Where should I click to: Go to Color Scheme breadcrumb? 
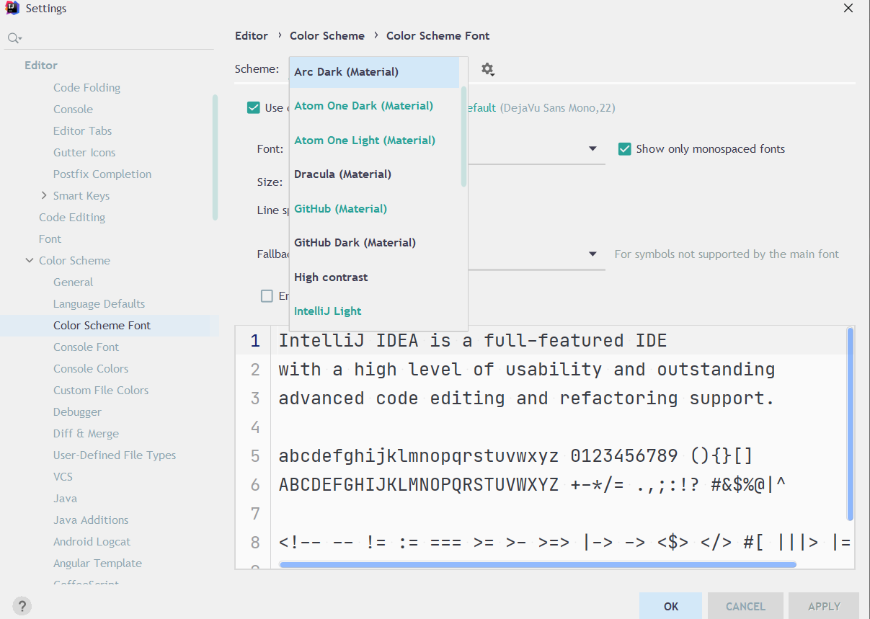(327, 35)
